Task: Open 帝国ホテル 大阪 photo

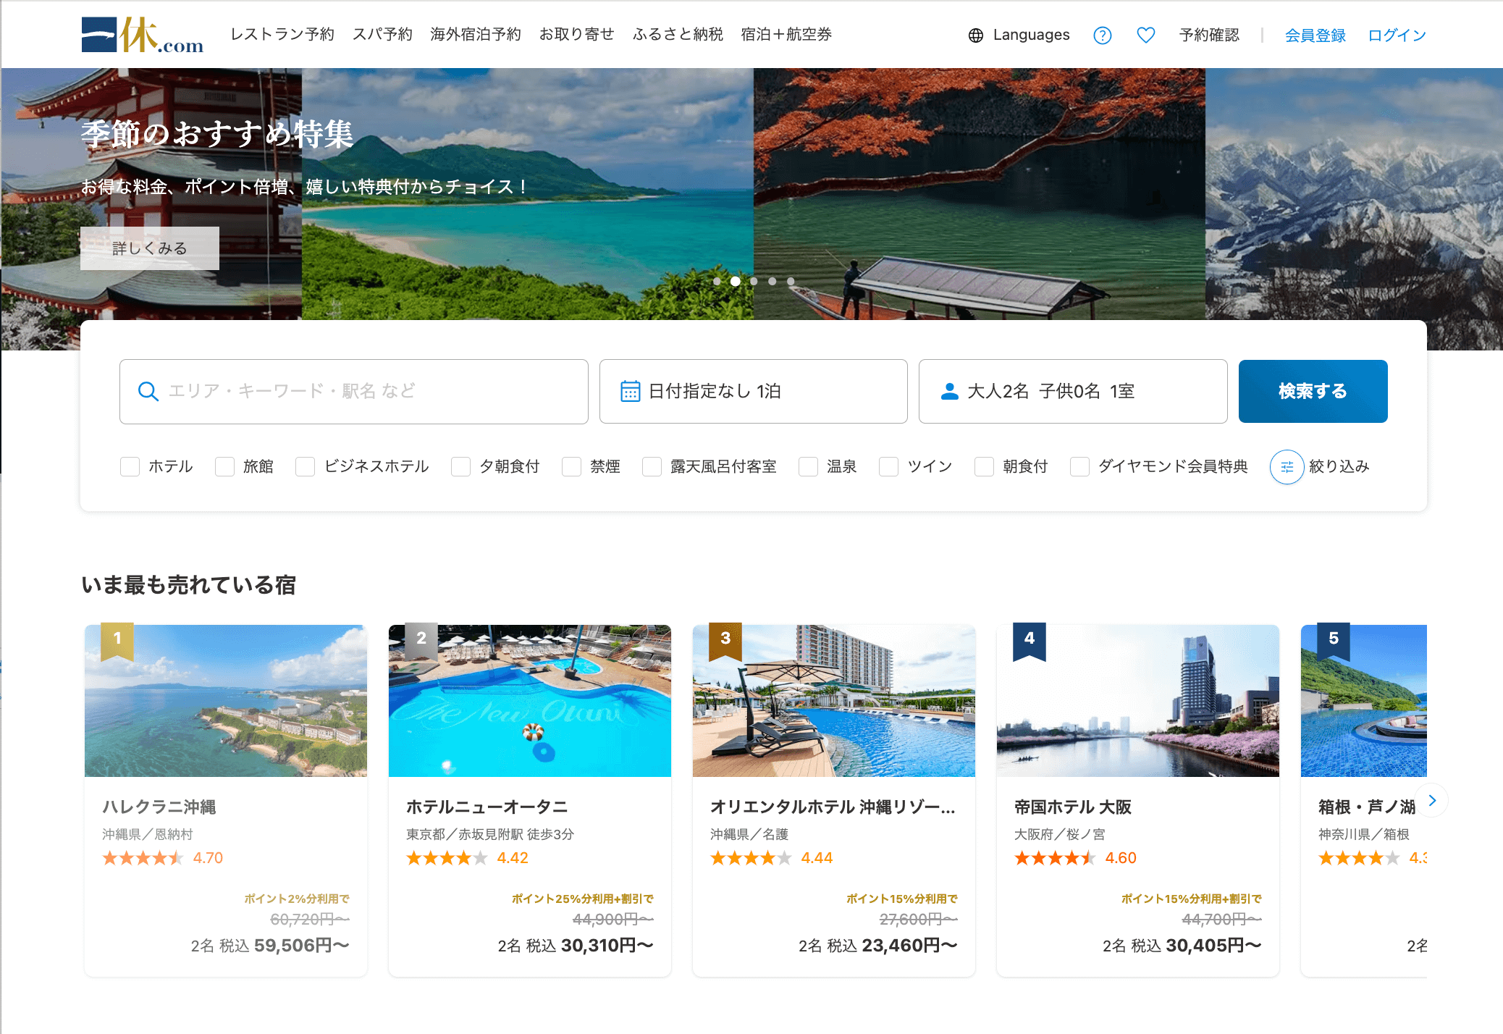Action: (1138, 701)
